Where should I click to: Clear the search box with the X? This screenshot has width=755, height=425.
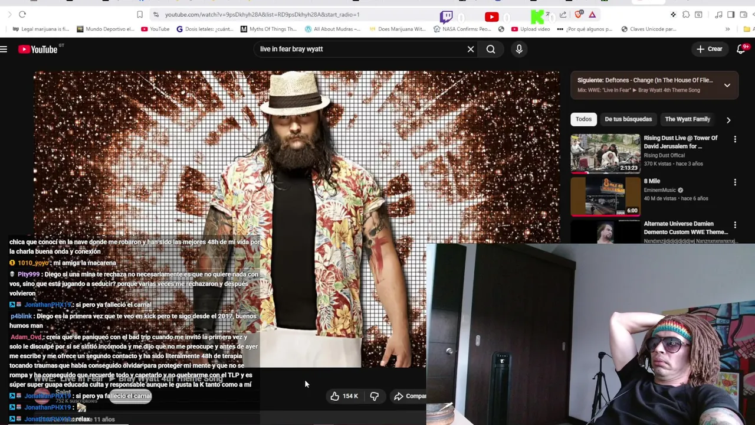471,49
